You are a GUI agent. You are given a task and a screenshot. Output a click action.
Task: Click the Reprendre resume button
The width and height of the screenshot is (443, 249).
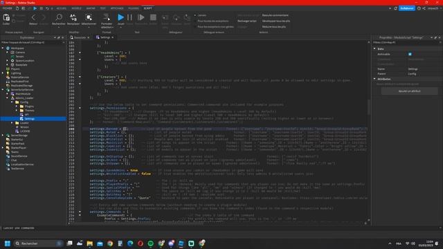click(141, 17)
